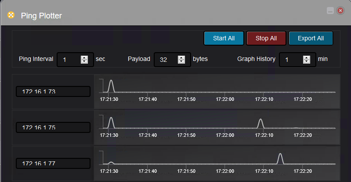This screenshot has width=351, height=182.
Task: Increase the Payload bytes value
Action: tap(181, 57)
